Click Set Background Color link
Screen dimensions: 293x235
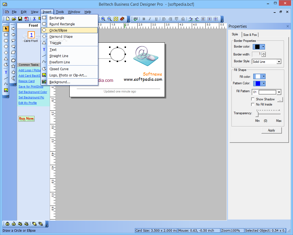coord(33,92)
